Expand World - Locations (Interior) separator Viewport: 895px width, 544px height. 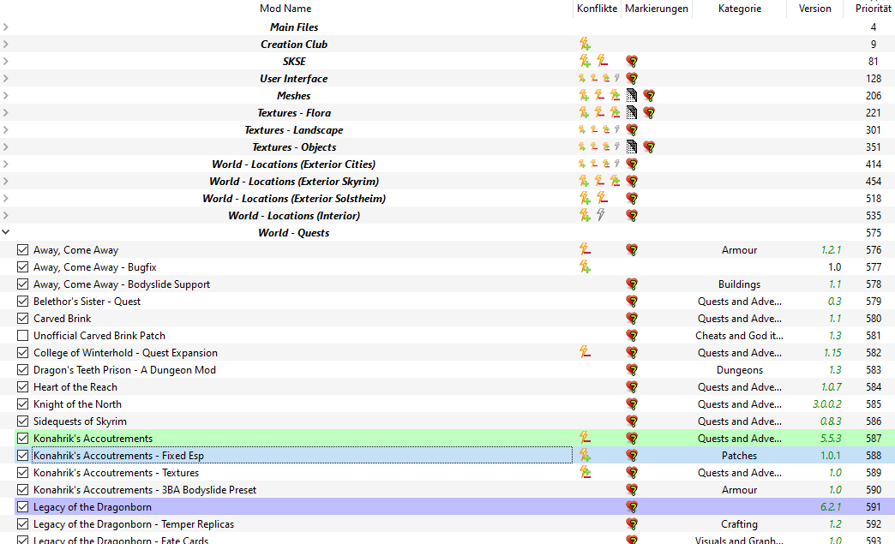6,215
